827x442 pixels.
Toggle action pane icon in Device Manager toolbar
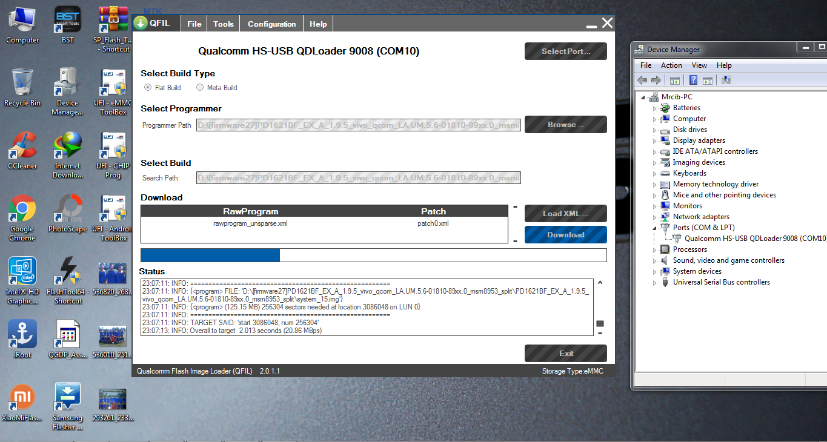tap(707, 80)
